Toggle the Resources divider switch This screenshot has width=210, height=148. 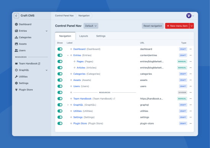[x=60, y=92]
